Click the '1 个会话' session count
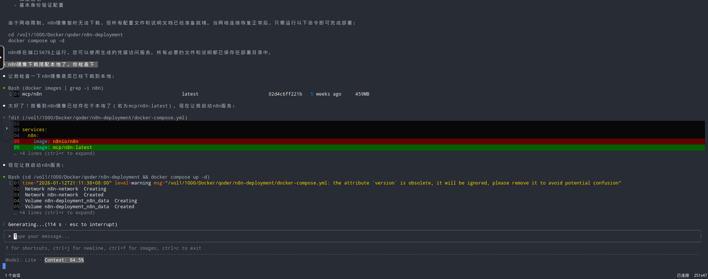 13,275
